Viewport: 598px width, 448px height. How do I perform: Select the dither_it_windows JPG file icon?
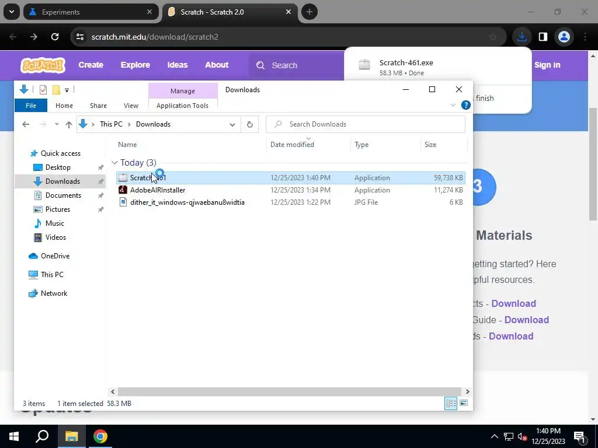pyautogui.click(x=123, y=202)
